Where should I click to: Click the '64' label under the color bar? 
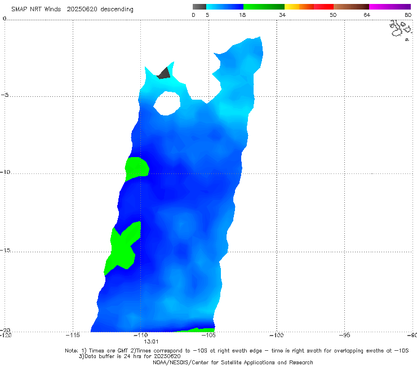coord(367,15)
